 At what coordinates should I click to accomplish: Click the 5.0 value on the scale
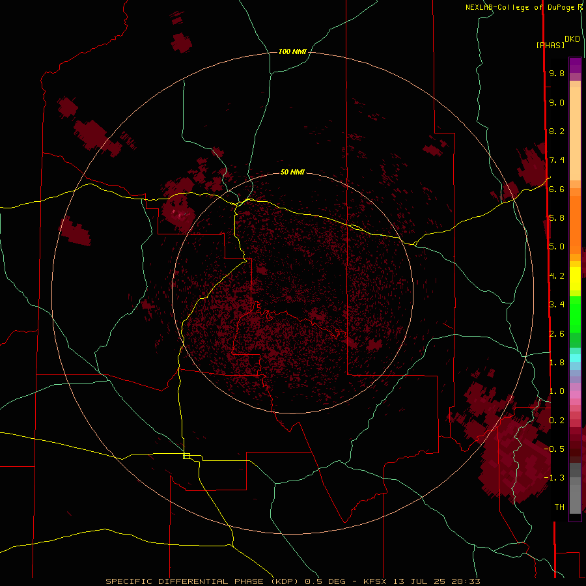click(557, 247)
